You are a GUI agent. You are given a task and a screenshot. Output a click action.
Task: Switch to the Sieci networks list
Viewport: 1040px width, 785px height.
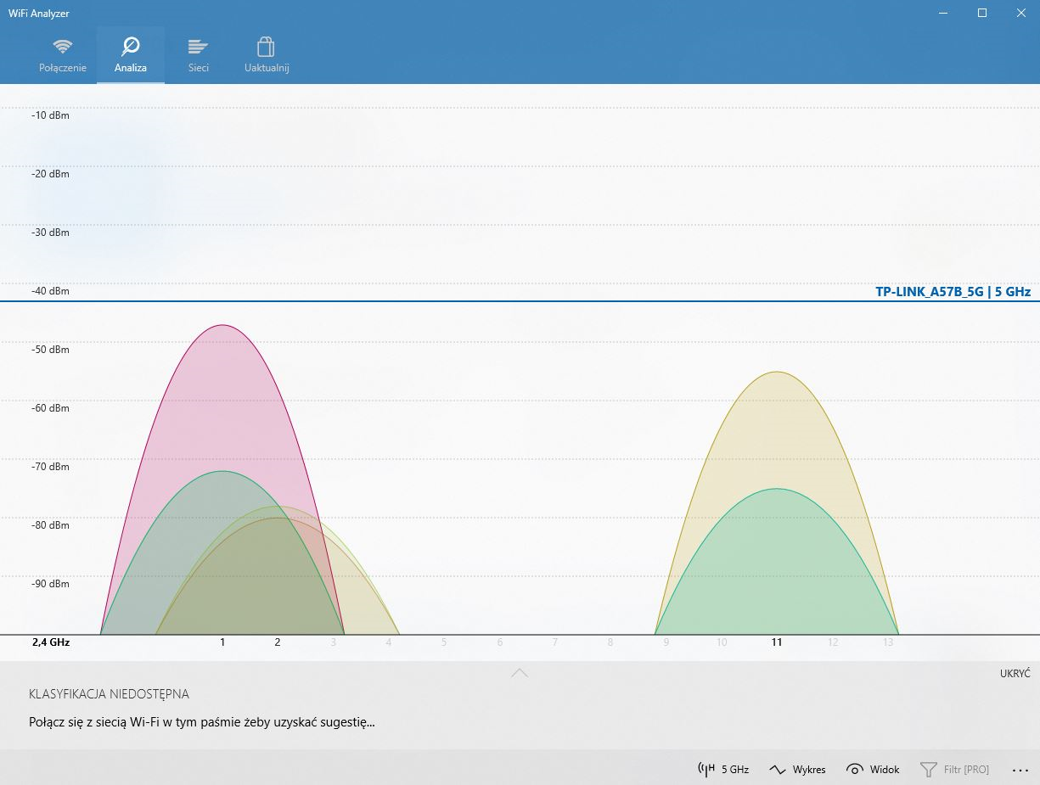(199, 47)
